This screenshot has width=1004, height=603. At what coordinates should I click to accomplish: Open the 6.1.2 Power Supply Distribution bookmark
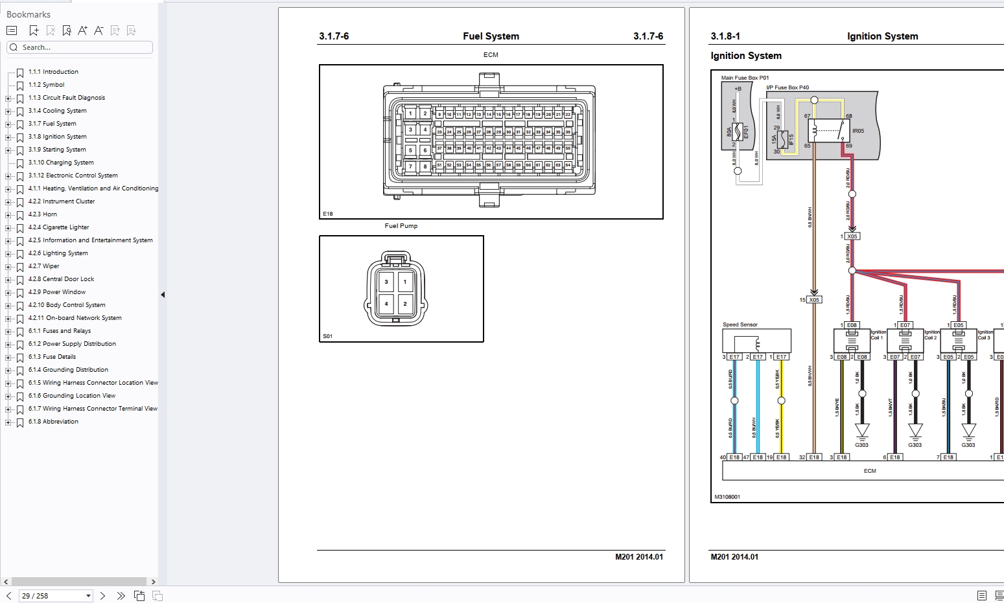[x=72, y=344]
